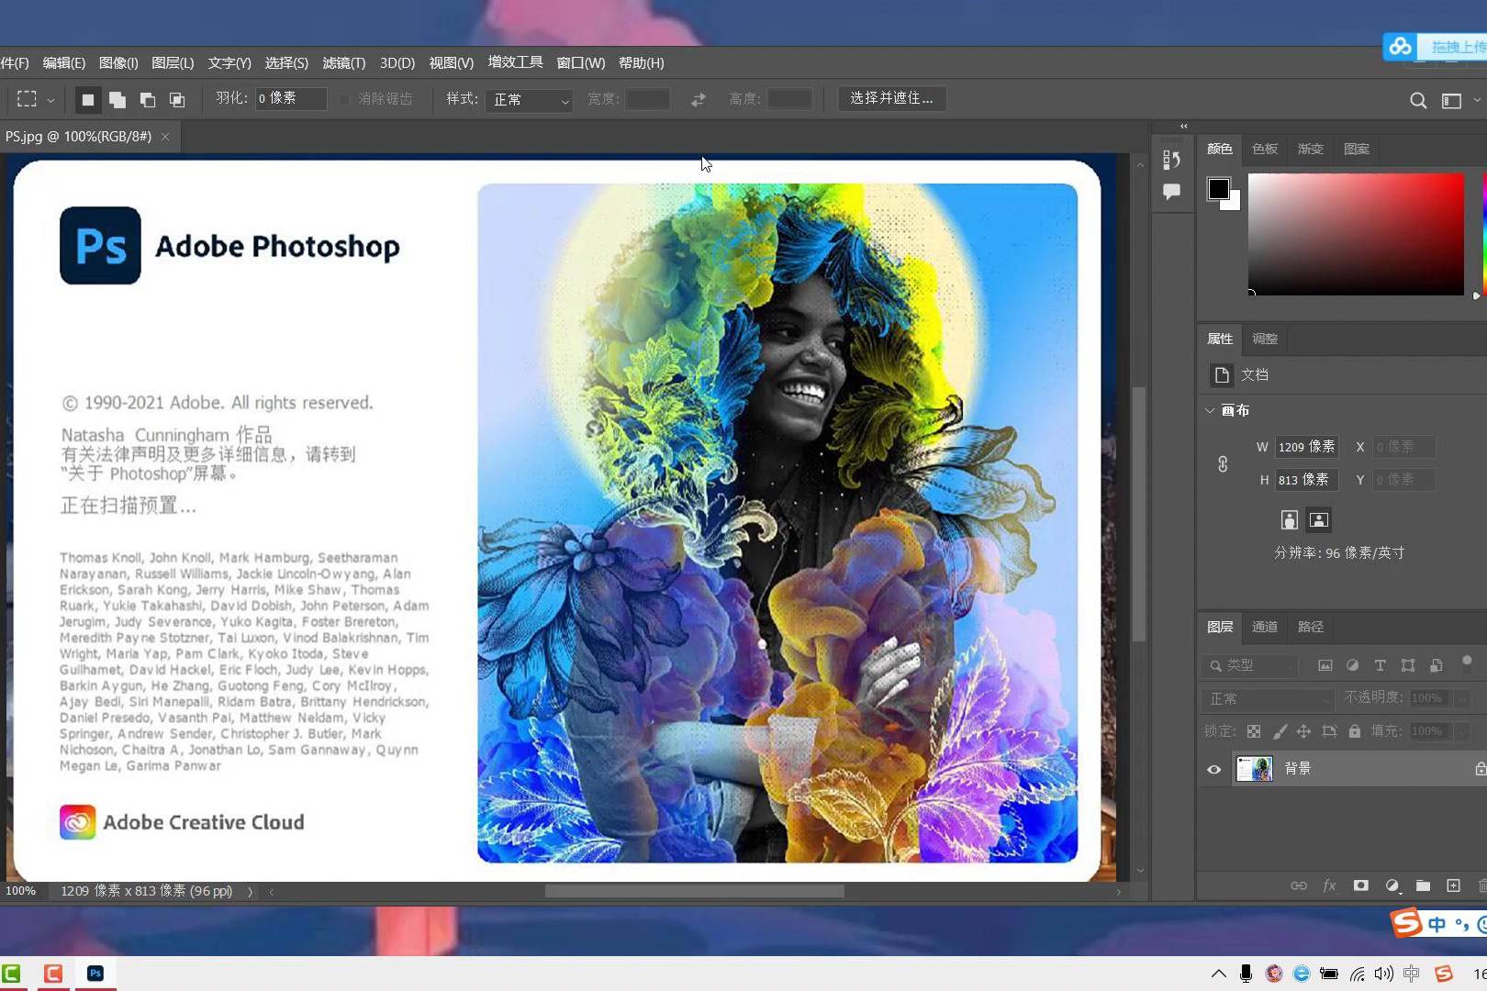Switch to the 通道 tab

click(1264, 627)
